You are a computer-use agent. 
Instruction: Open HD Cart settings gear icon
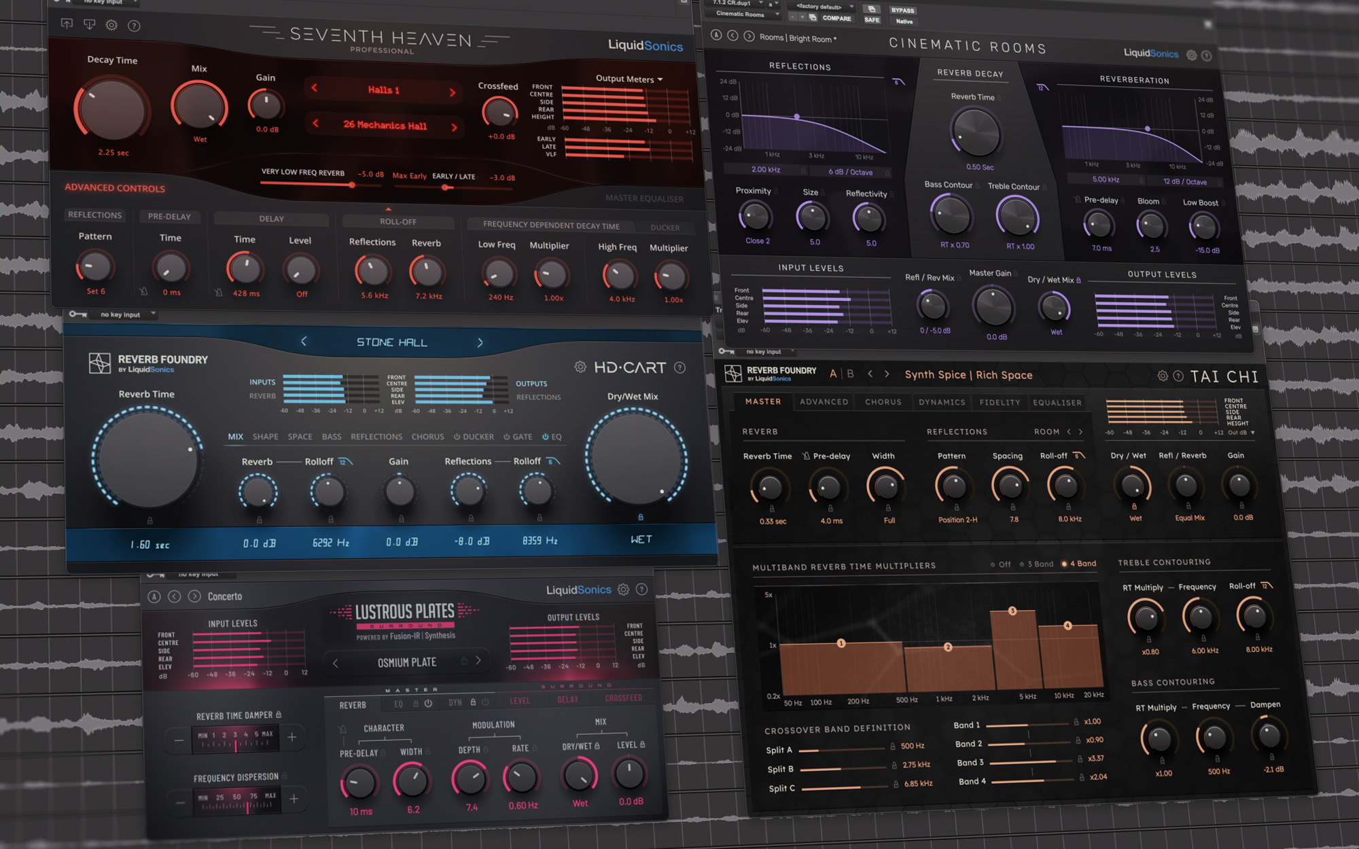tap(580, 367)
